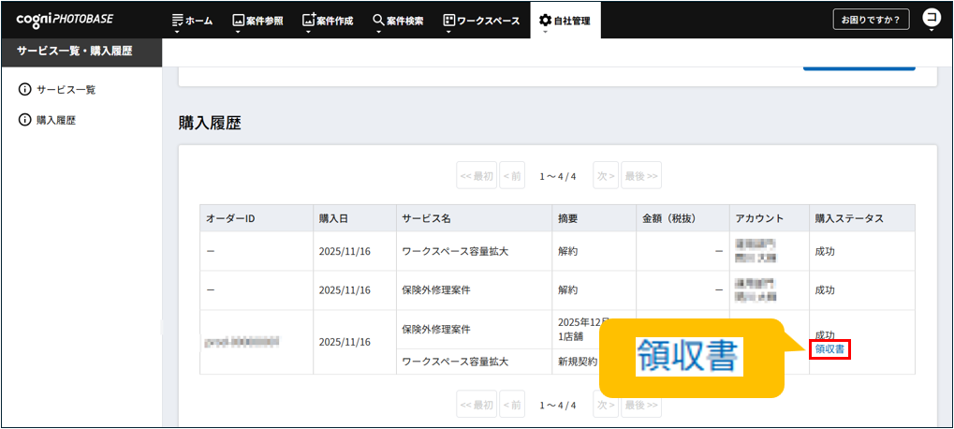The height and width of the screenshot is (429, 954).
Task: Expand the dropdown arrow under 案件作成
Action: pos(309,33)
